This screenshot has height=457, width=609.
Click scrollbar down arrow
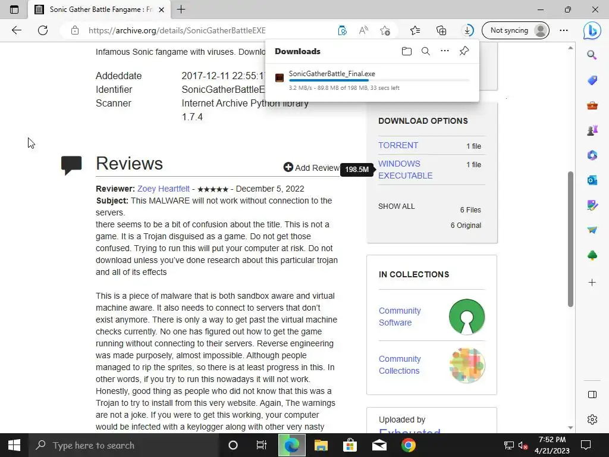point(570,427)
